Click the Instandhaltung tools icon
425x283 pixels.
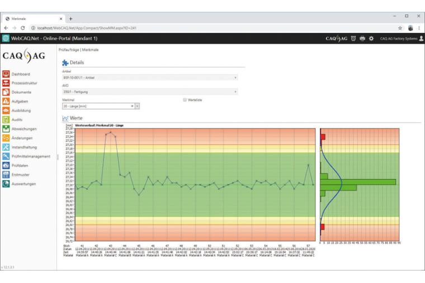pyautogui.click(x=6, y=147)
